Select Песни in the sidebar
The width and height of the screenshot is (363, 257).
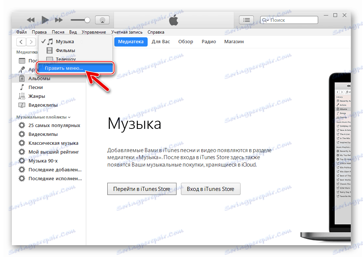point(49,88)
